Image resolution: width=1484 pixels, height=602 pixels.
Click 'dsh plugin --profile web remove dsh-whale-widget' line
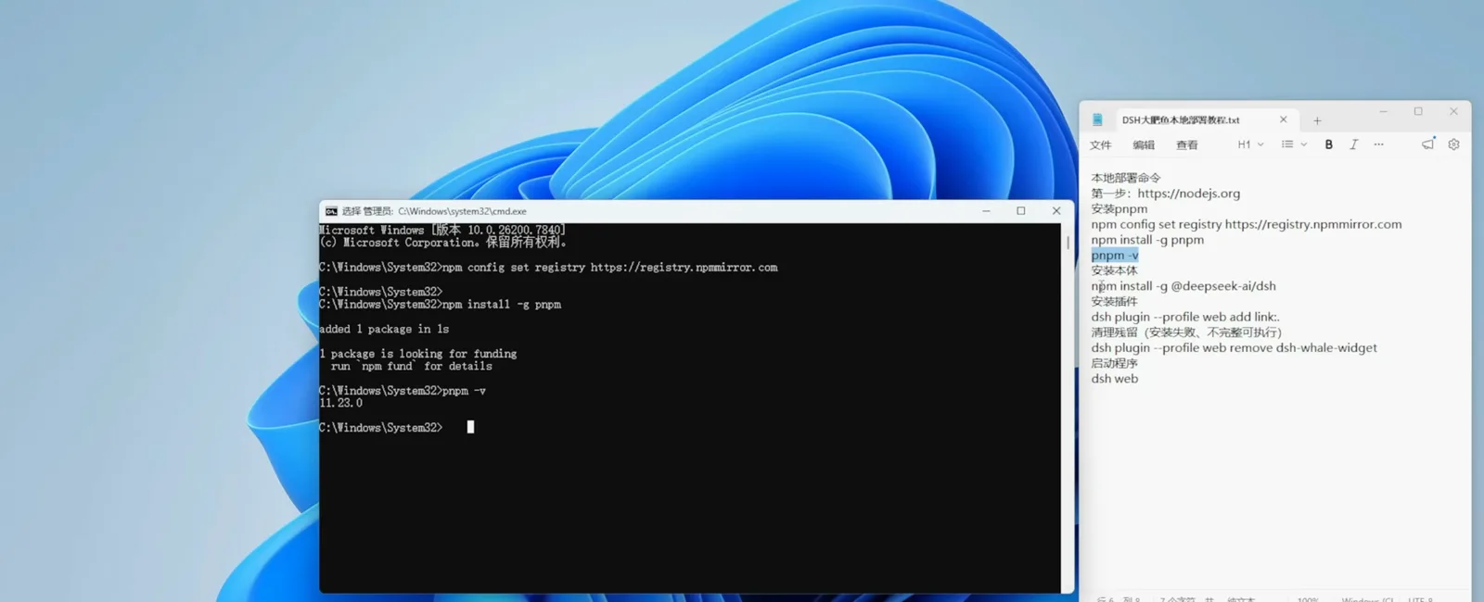(x=1234, y=348)
